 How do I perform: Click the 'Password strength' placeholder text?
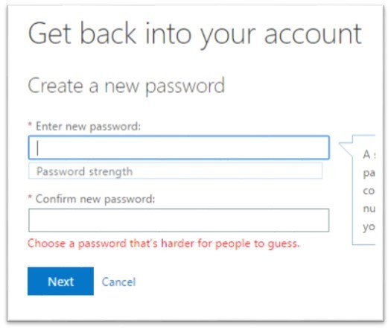coord(85,171)
